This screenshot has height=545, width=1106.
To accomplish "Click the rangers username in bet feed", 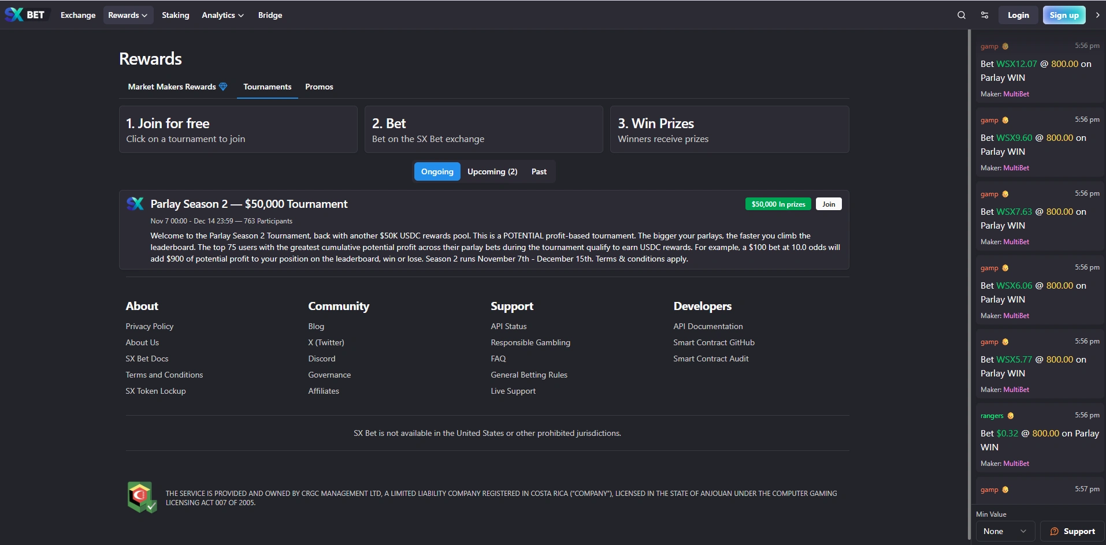I will coord(992,416).
